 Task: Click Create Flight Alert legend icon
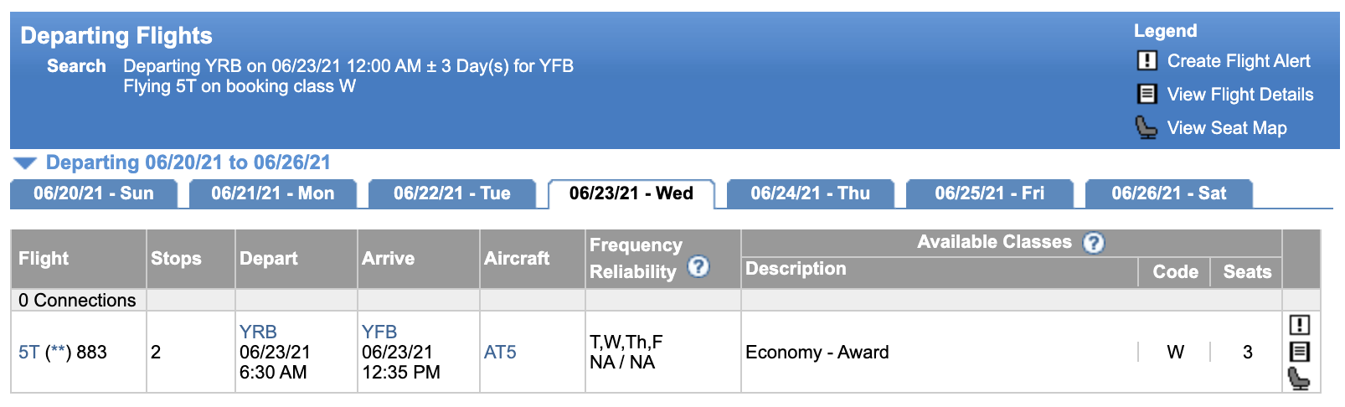tap(1147, 61)
